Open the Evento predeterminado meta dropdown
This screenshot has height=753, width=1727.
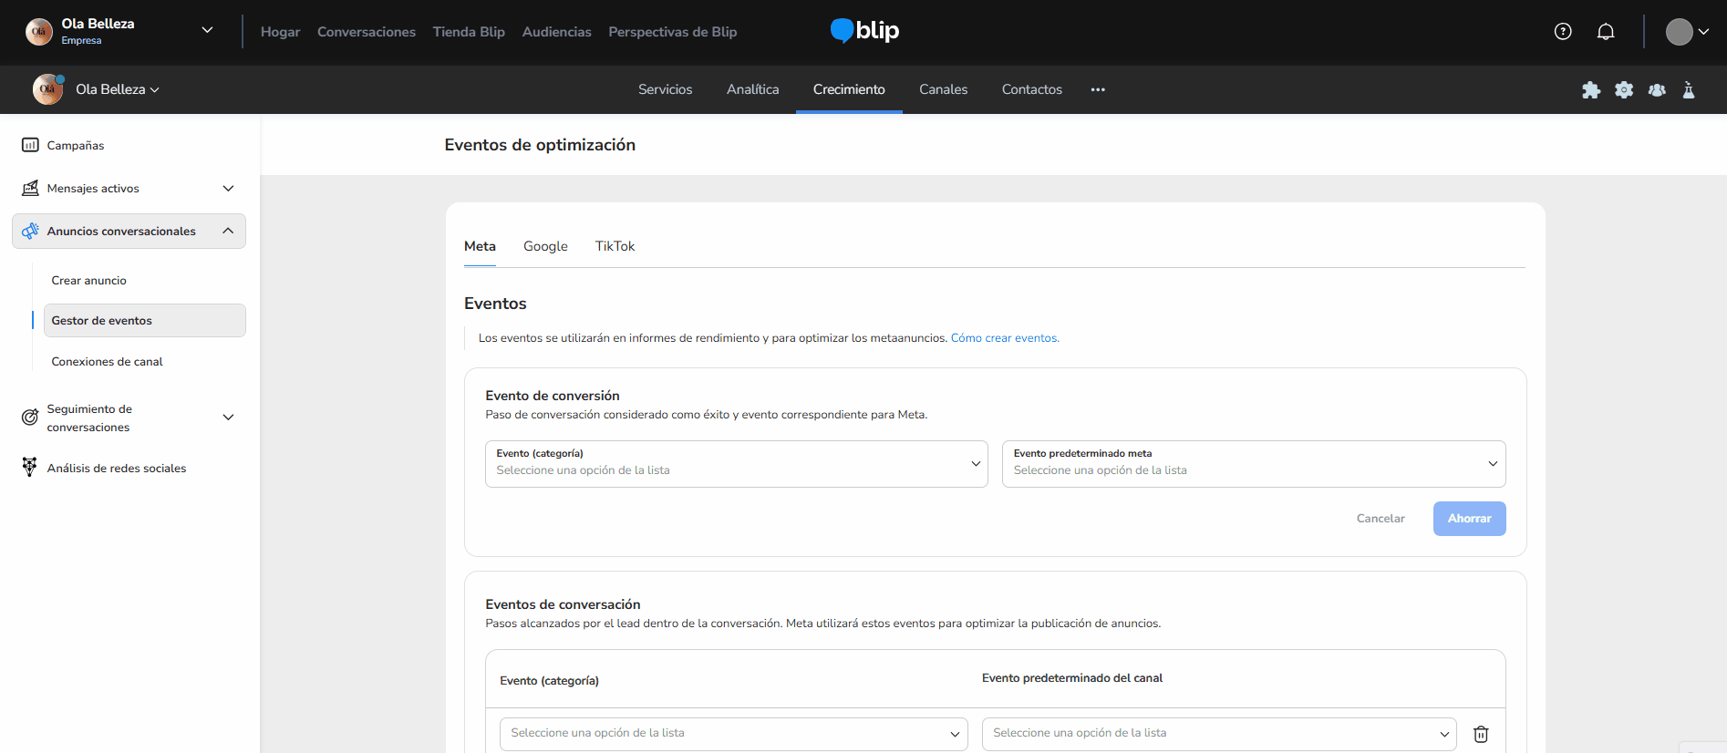pos(1253,464)
